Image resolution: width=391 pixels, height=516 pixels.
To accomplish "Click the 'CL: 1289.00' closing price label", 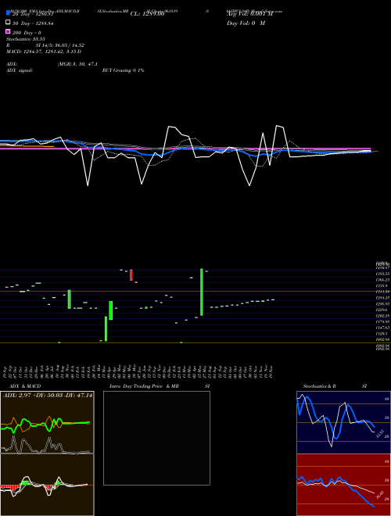I will click(x=147, y=14).
